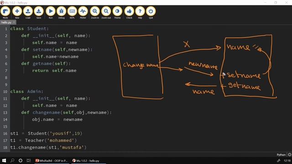Save the script with the Save icon

[39, 13]
